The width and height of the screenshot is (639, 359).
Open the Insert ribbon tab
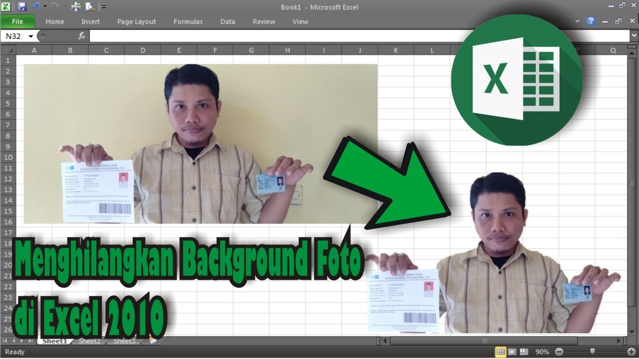click(91, 21)
